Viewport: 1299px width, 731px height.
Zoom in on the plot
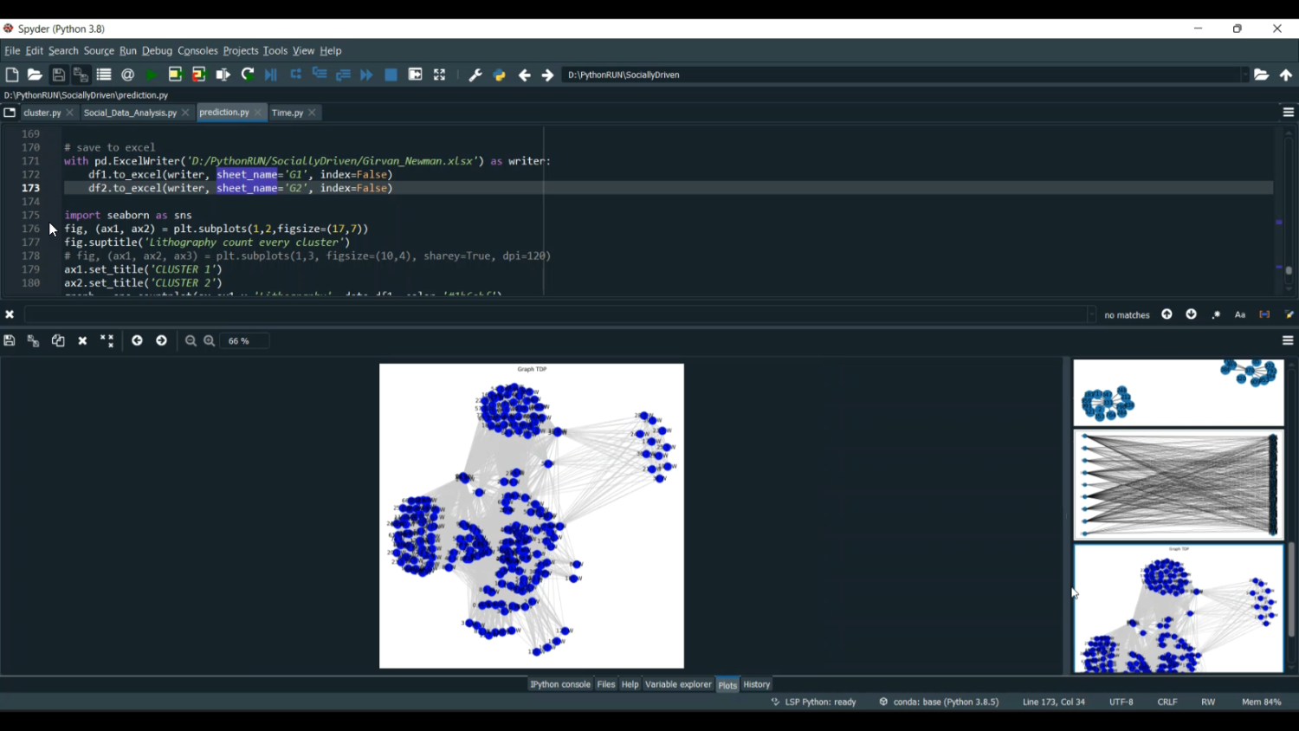pyautogui.click(x=210, y=341)
